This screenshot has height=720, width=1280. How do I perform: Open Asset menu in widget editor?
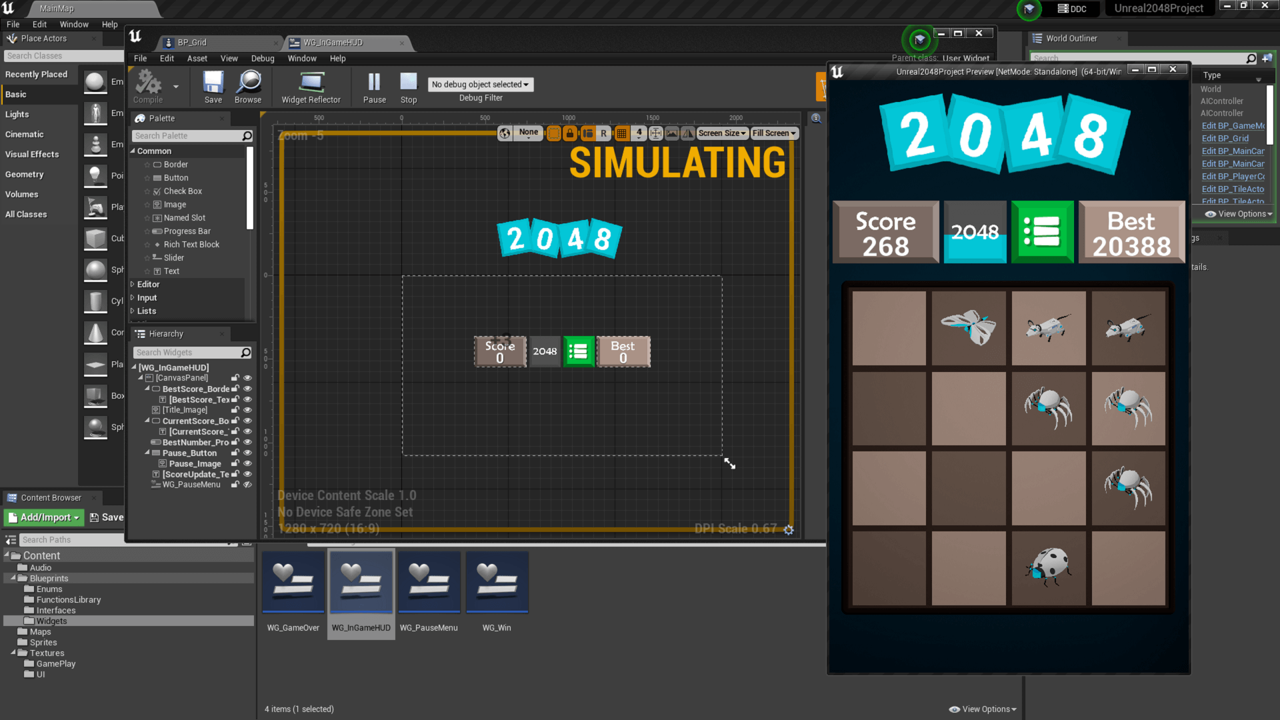click(197, 59)
